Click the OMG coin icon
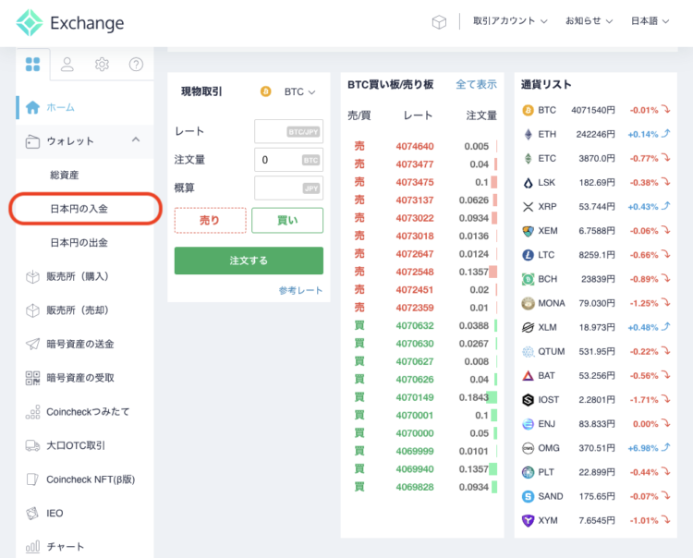The width and height of the screenshot is (693, 558). pyautogui.click(x=529, y=448)
